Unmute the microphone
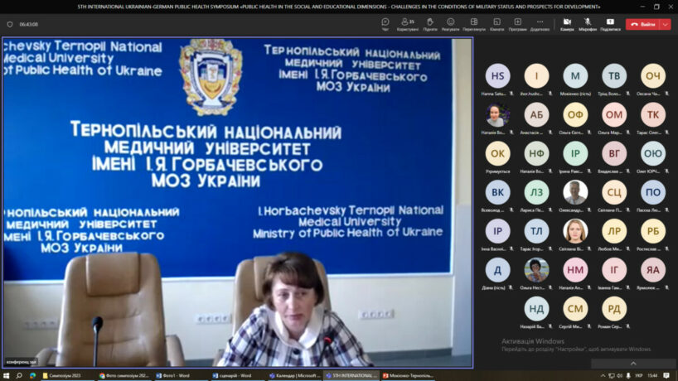 (588, 23)
